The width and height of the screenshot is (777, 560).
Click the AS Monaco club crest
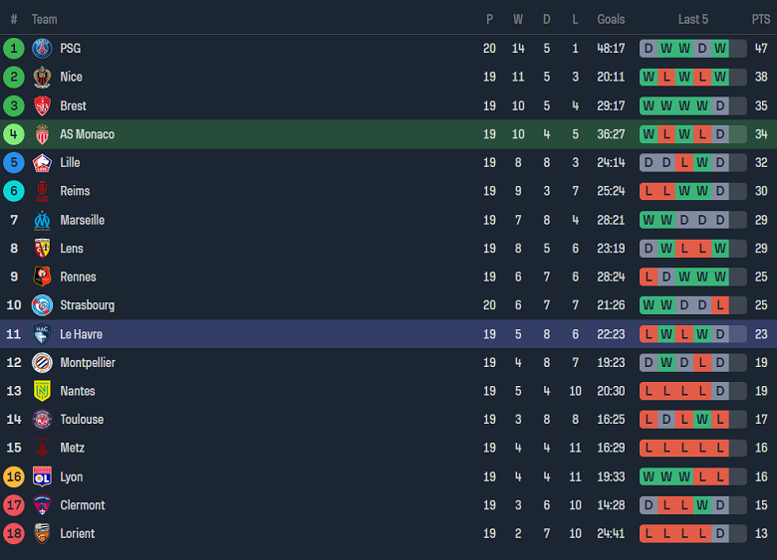coord(42,134)
